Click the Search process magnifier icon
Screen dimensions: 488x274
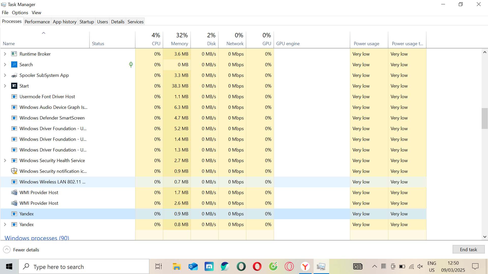pos(14,64)
